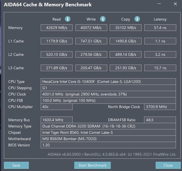
Task: Click the L3 Cache copy 251.93 GB/s cell
Action: pos(126,68)
